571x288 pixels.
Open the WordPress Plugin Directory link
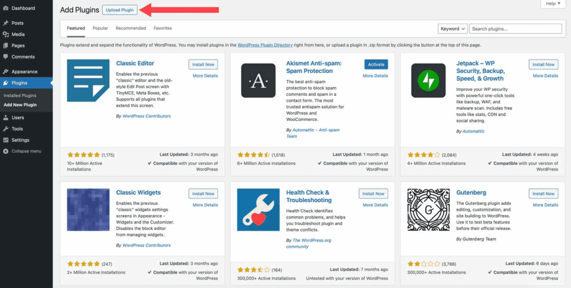[265, 46]
